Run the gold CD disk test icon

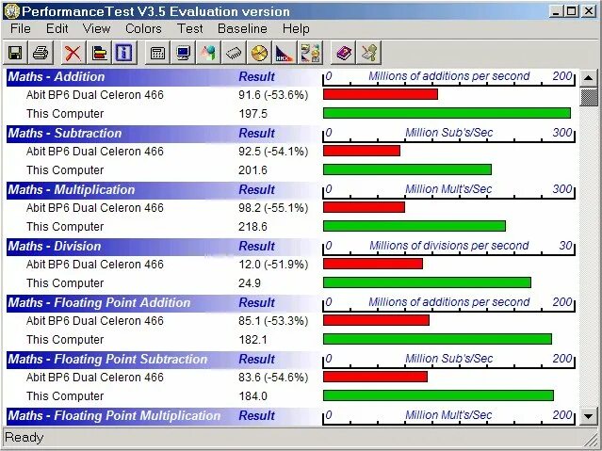[x=259, y=53]
